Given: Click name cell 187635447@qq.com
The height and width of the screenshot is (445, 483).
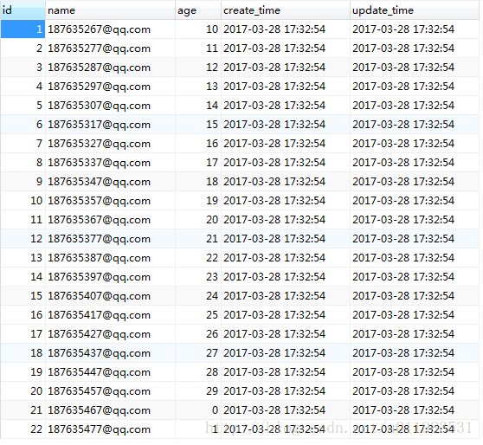Looking at the screenshot, I should tap(110, 372).
